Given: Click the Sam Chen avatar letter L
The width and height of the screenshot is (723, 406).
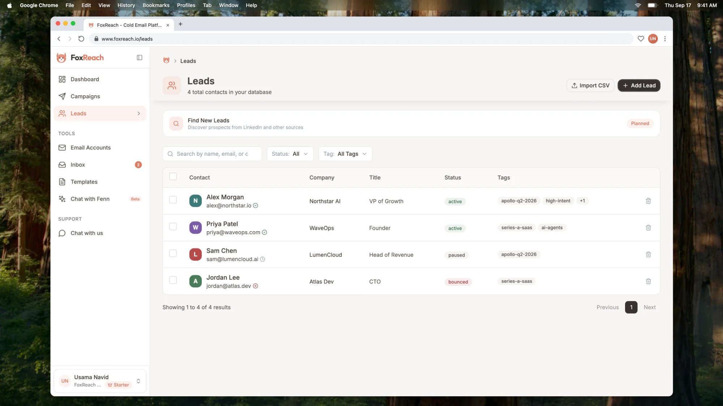Looking at the screenshot, I should 196,254.
